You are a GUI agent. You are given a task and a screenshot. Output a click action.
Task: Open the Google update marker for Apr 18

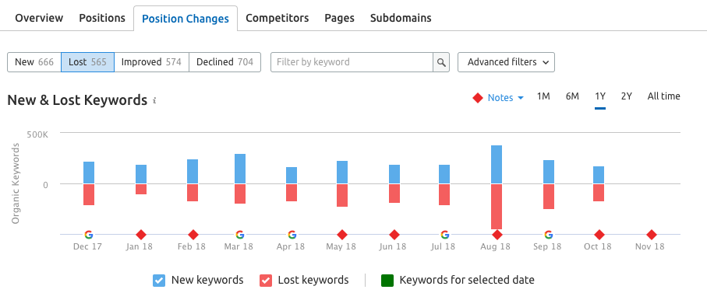pos(292,235)
